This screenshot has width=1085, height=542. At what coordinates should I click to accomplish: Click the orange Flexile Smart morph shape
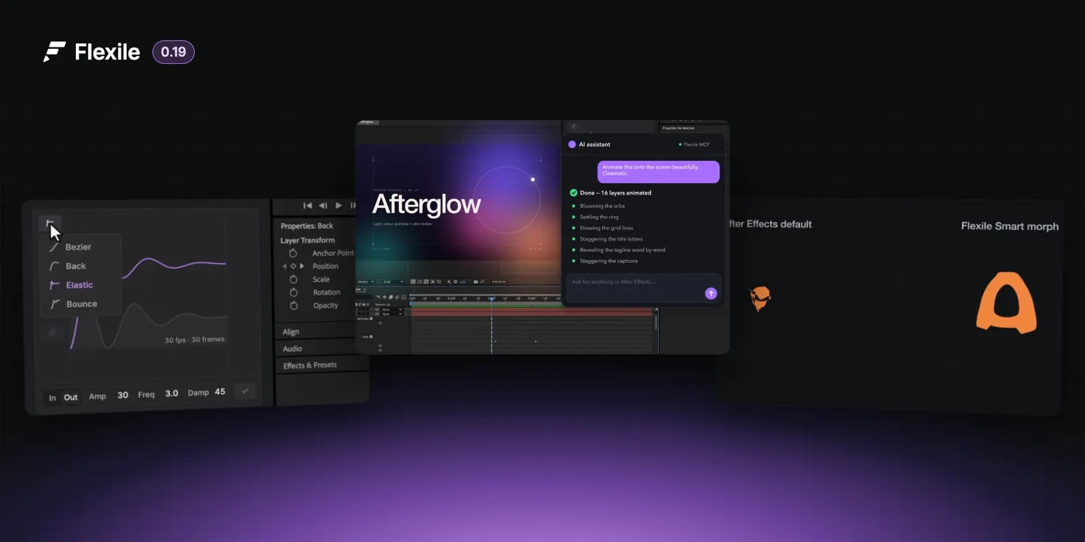tap(1006, 303)
